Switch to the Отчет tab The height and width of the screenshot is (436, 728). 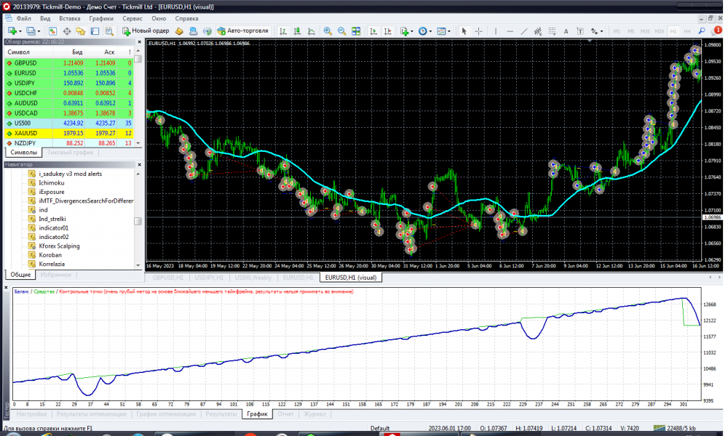click(x=285, y=414)
